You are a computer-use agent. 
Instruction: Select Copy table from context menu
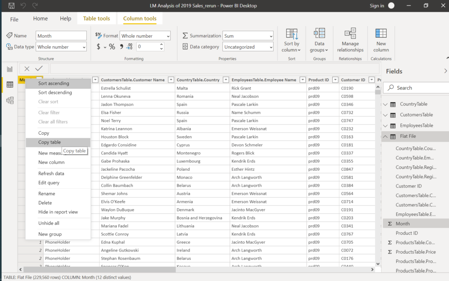(x=50, y=142)
